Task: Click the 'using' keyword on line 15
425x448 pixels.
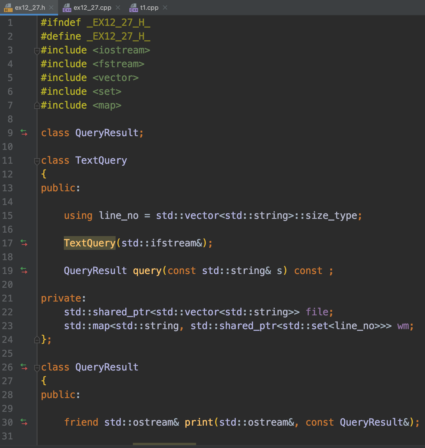Action: tap(78, 216)
